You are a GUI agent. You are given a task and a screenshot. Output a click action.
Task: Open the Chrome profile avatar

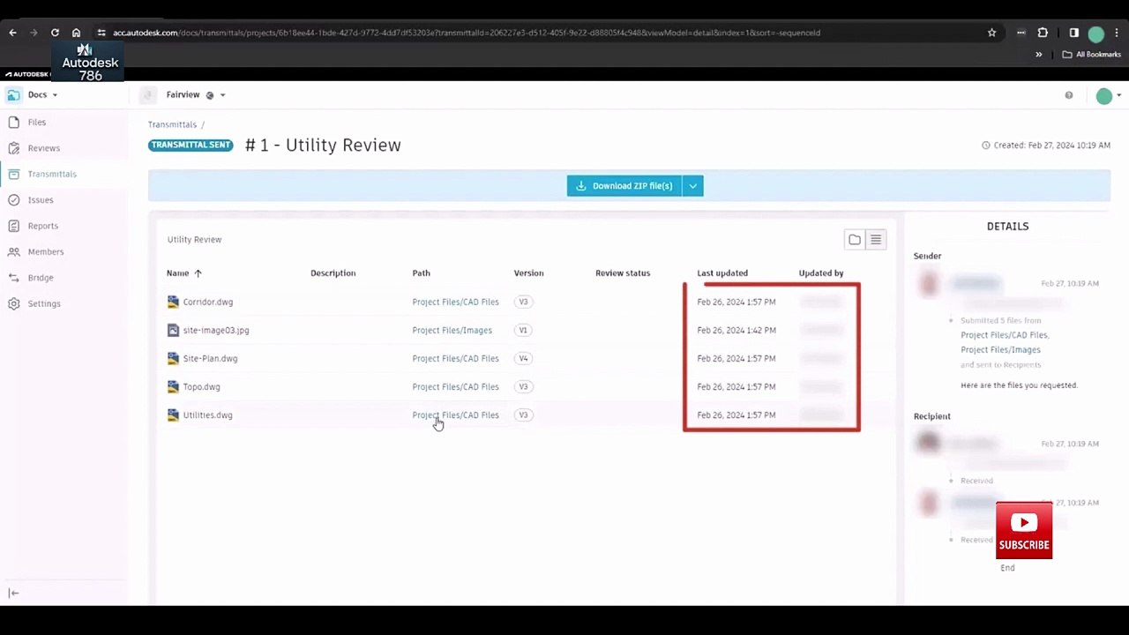(x=1096, y=34)
